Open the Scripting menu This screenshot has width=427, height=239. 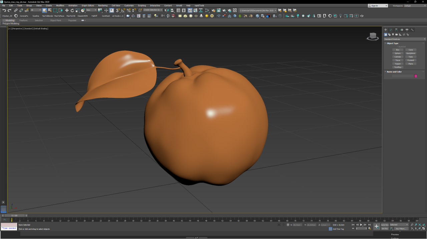(x=142, y=6)
